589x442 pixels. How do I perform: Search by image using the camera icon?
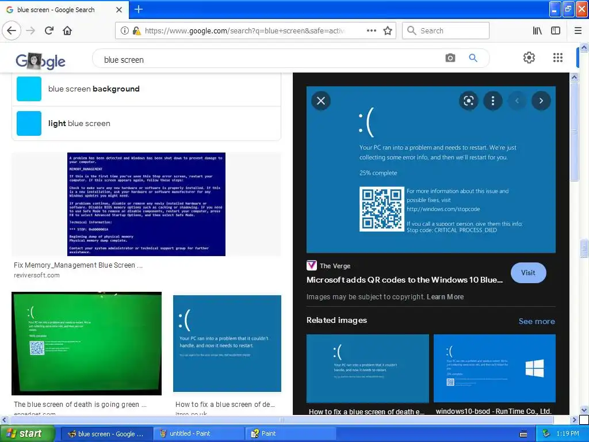[x=450, y=58]
